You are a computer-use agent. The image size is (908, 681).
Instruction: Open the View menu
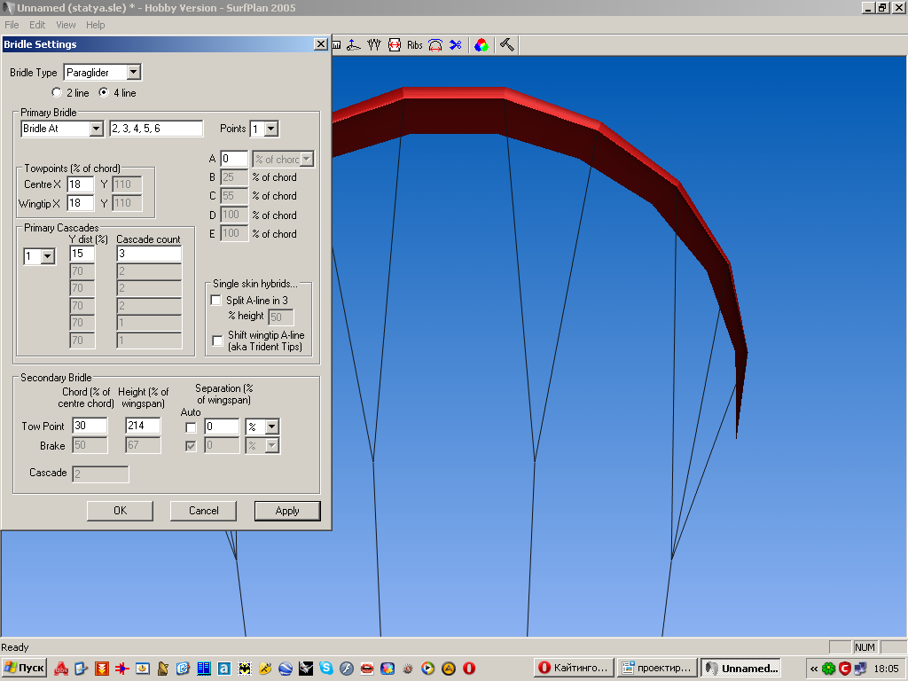[66, 25]
